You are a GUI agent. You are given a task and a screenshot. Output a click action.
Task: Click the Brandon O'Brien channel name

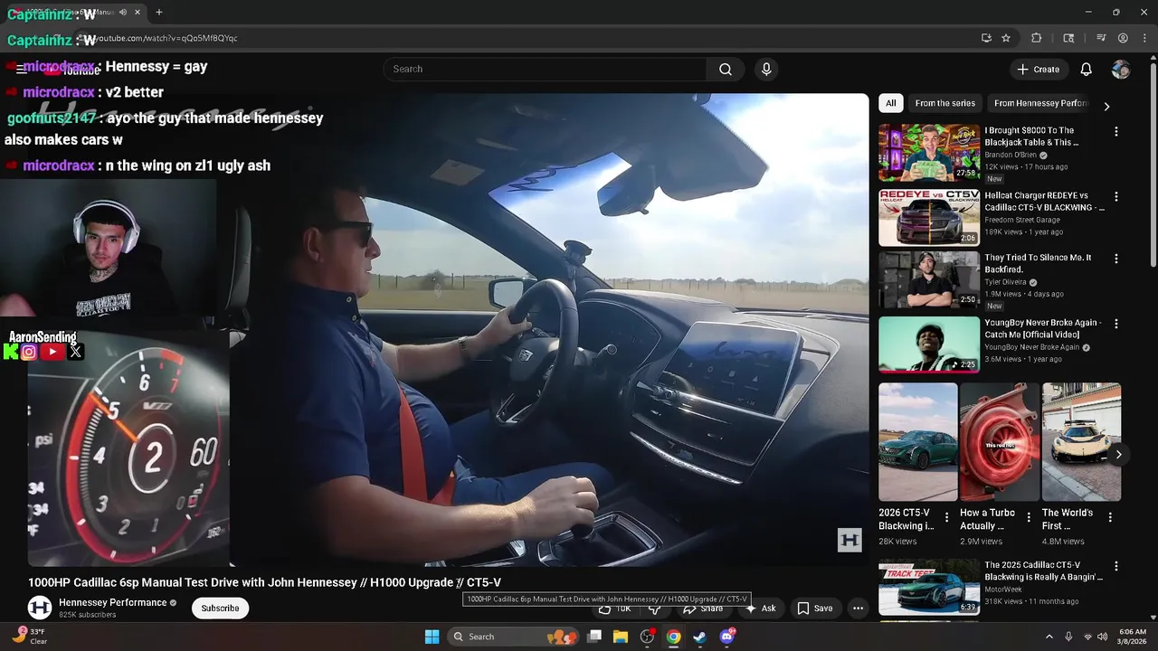[1011, 156]
